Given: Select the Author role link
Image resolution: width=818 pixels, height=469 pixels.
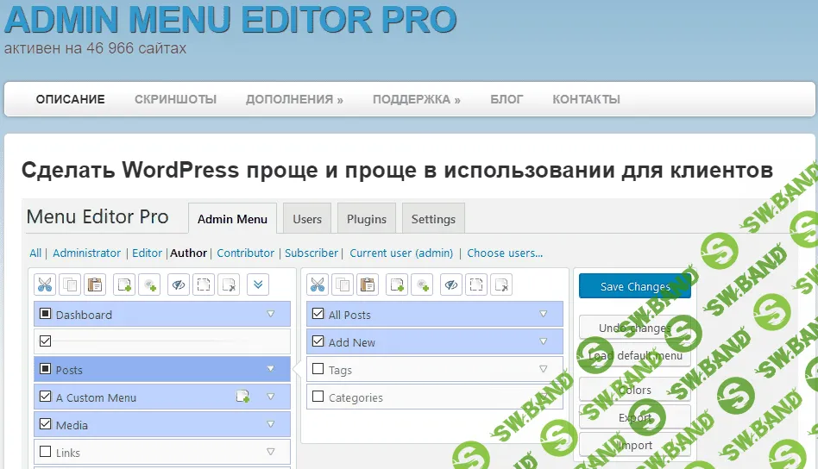Looking at the screenshot, I should pyautogui.click(x=188, y=253).
